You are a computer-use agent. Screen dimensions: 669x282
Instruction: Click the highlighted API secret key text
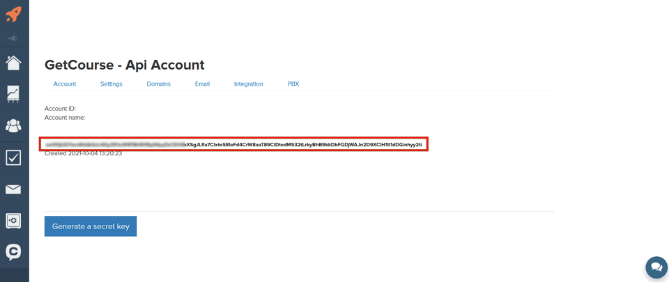click(233, 144)
